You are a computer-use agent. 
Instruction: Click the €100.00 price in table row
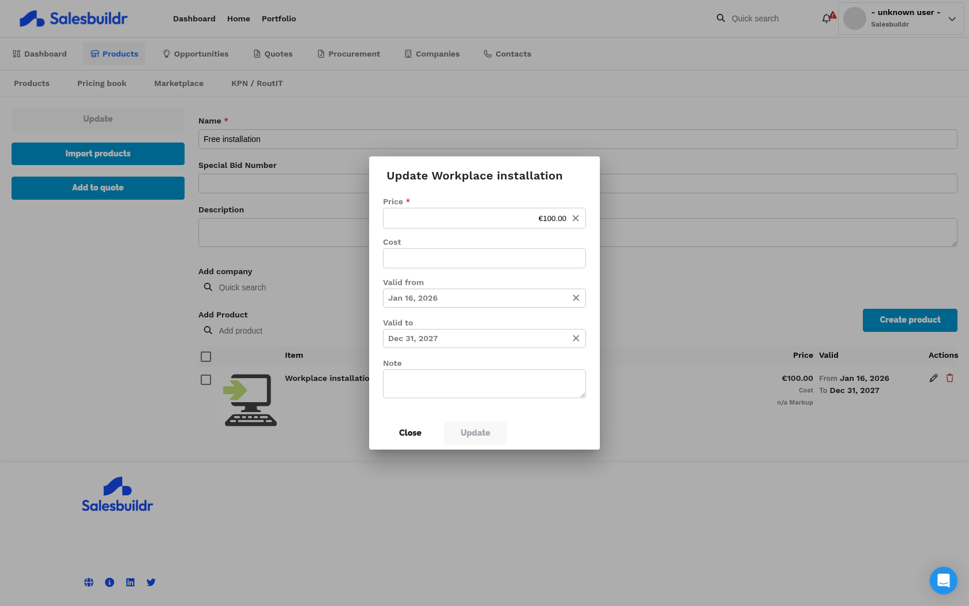click(x=797, y=379)
